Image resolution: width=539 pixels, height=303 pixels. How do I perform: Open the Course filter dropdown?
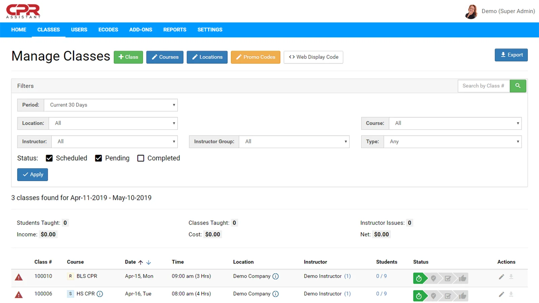[455, 123]
